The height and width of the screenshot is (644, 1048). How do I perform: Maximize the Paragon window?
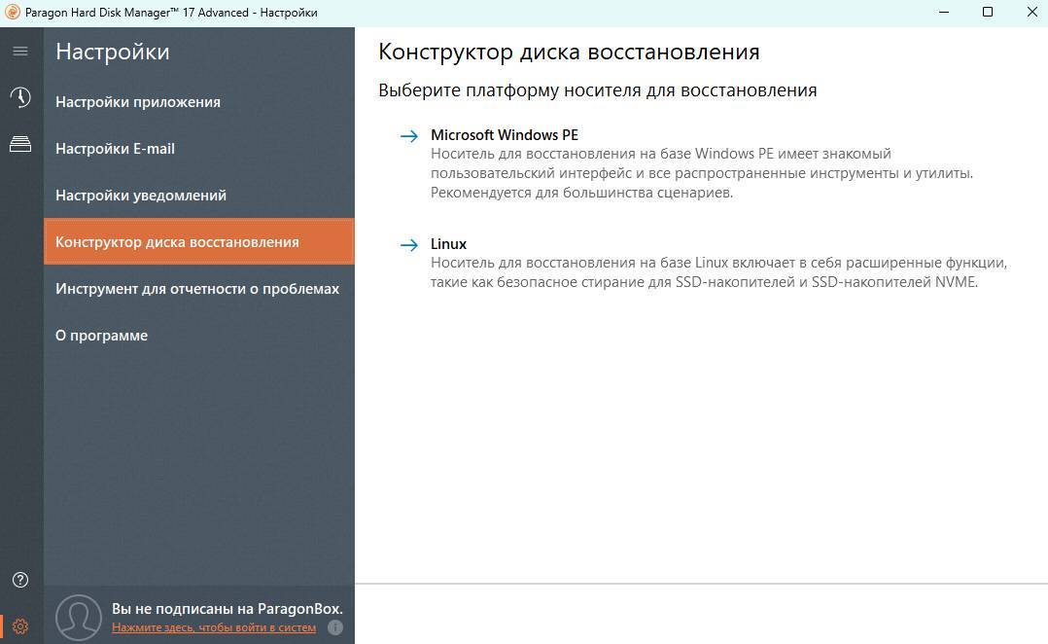click(987, 12)
